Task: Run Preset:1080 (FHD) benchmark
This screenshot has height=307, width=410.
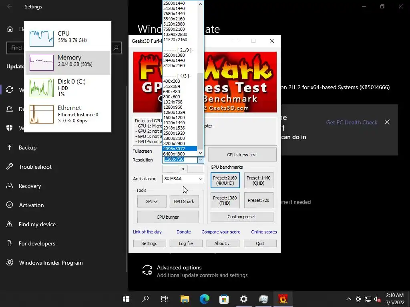Action: [225, 200]
